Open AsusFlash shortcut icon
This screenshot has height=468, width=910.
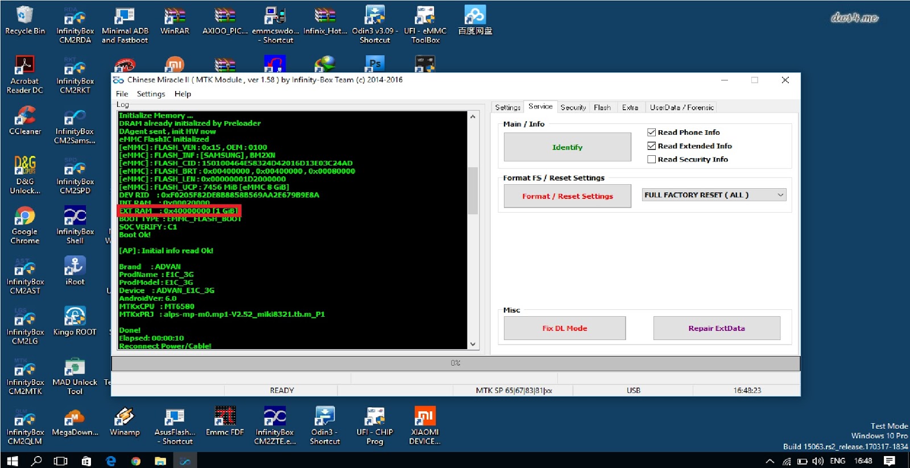(x=175, y=426)
